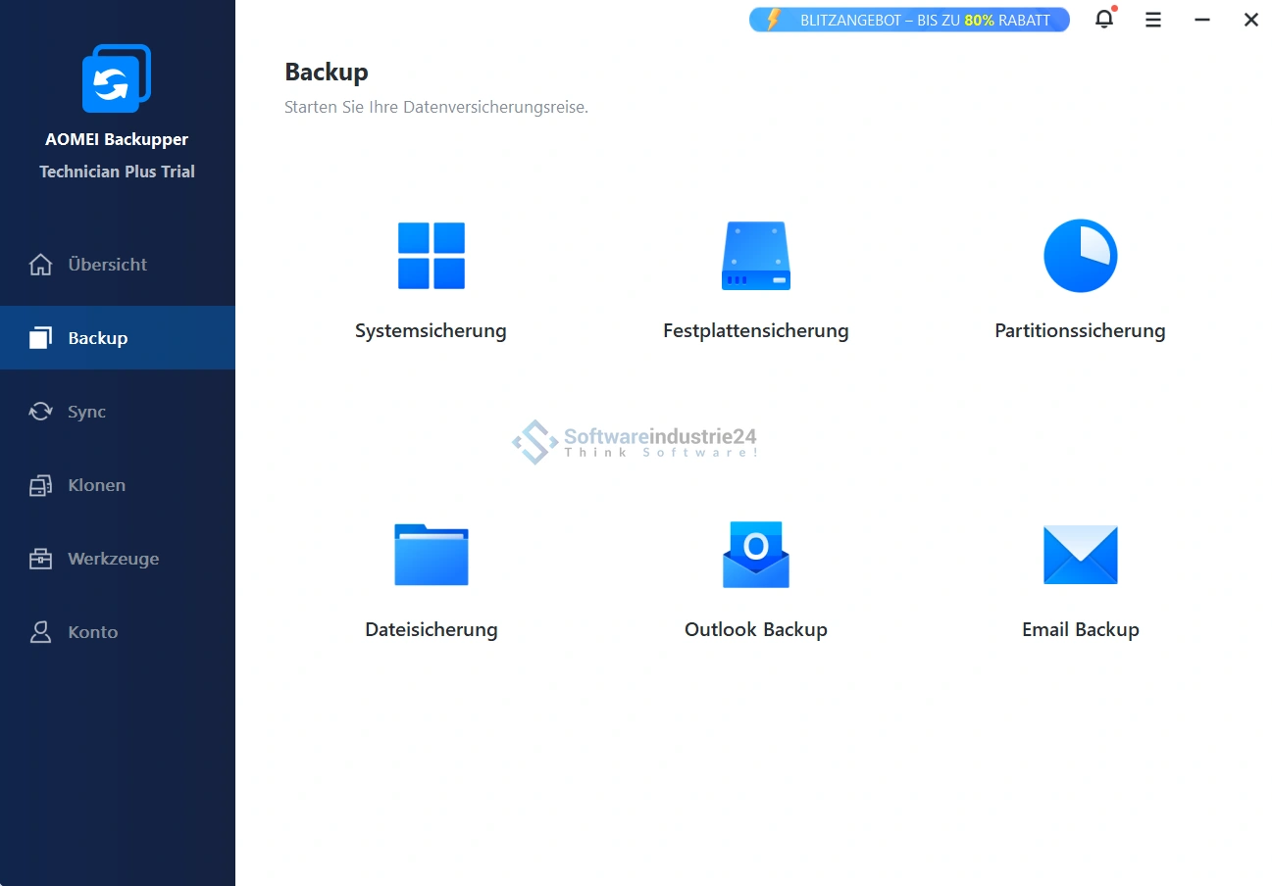1272x886 pixels.
Task: Click the Systemsicherung text label
Action: (431, 331)
